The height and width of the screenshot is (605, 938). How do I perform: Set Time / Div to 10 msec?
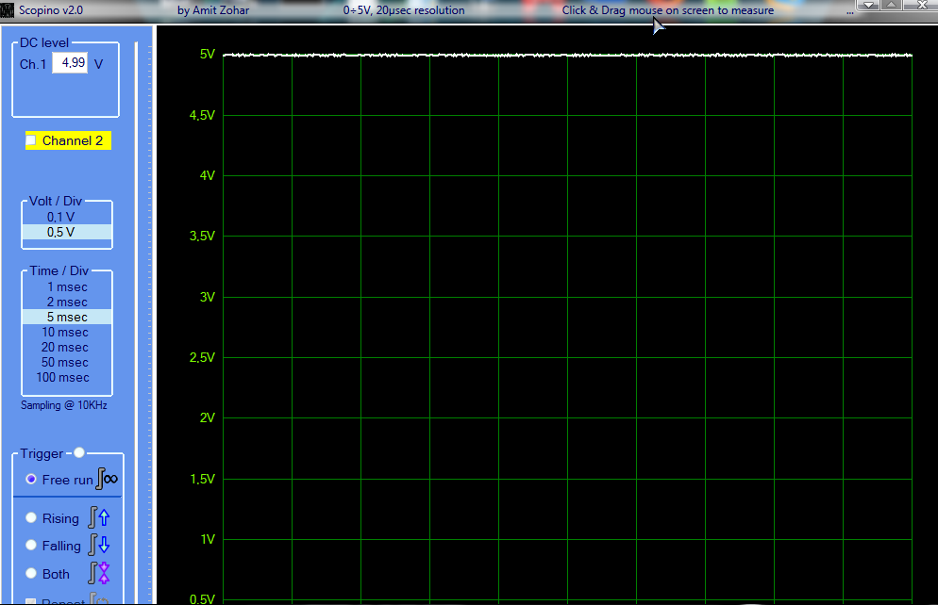(65, 333)
